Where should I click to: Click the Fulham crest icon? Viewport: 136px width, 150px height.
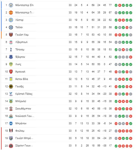coord(11,131)
